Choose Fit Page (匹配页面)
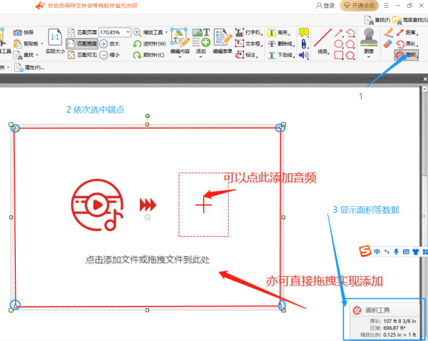The width and height of the screenshot is (428, 341). [82, 32]
